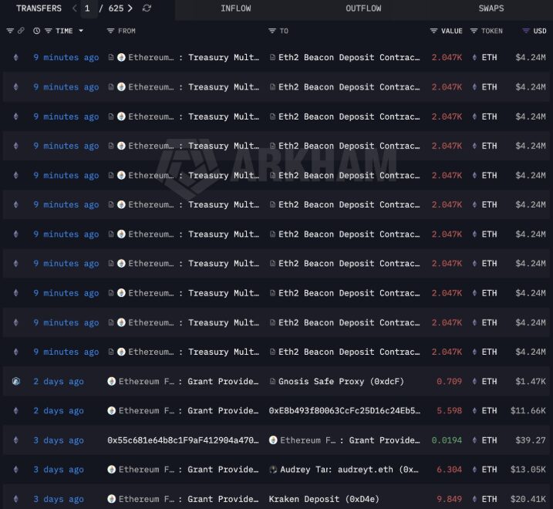Click the link icon in column header
Screen dimensions: 553x509
[21, 31]
